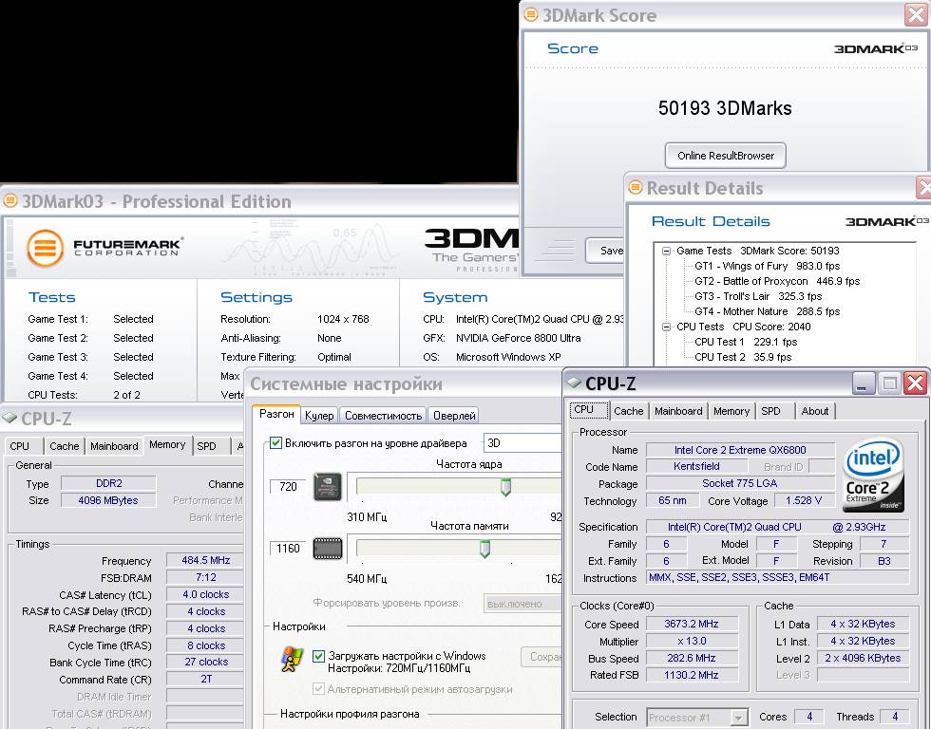Open Cache tab in rear CPU-Z window

coord(65,446)
